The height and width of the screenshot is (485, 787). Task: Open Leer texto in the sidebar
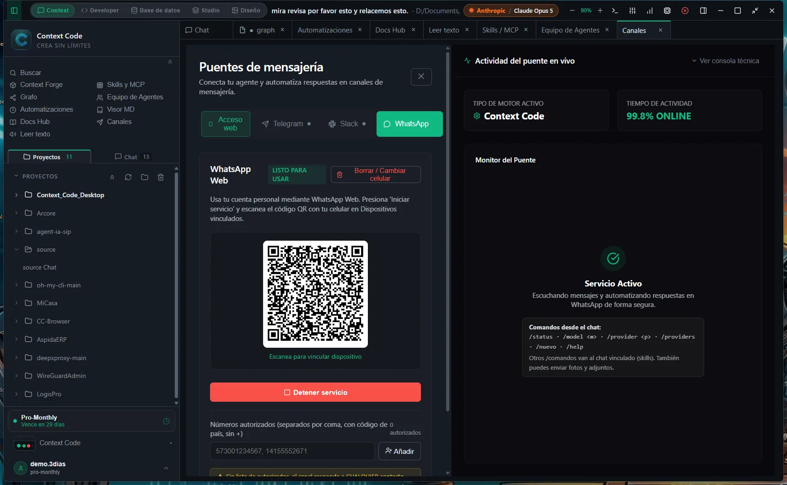(x=30, y=134)
